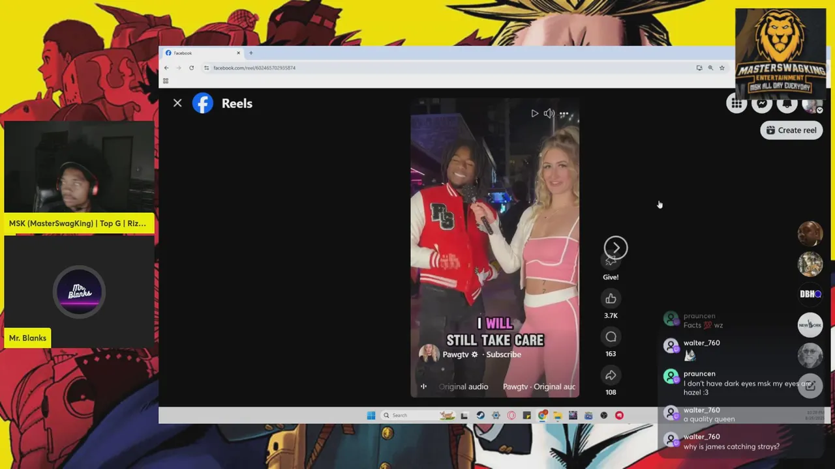Open the Pawgtv profile name
Viewport: 835px width, 469px height.
click(x=455, y=354)
